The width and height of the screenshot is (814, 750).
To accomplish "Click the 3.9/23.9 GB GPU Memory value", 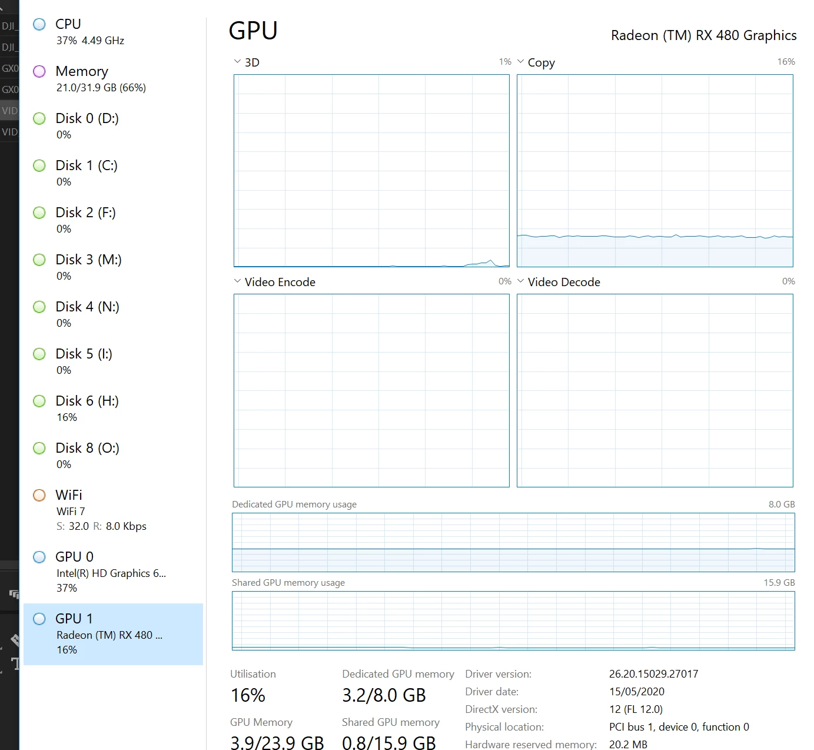I will [277, 742].
